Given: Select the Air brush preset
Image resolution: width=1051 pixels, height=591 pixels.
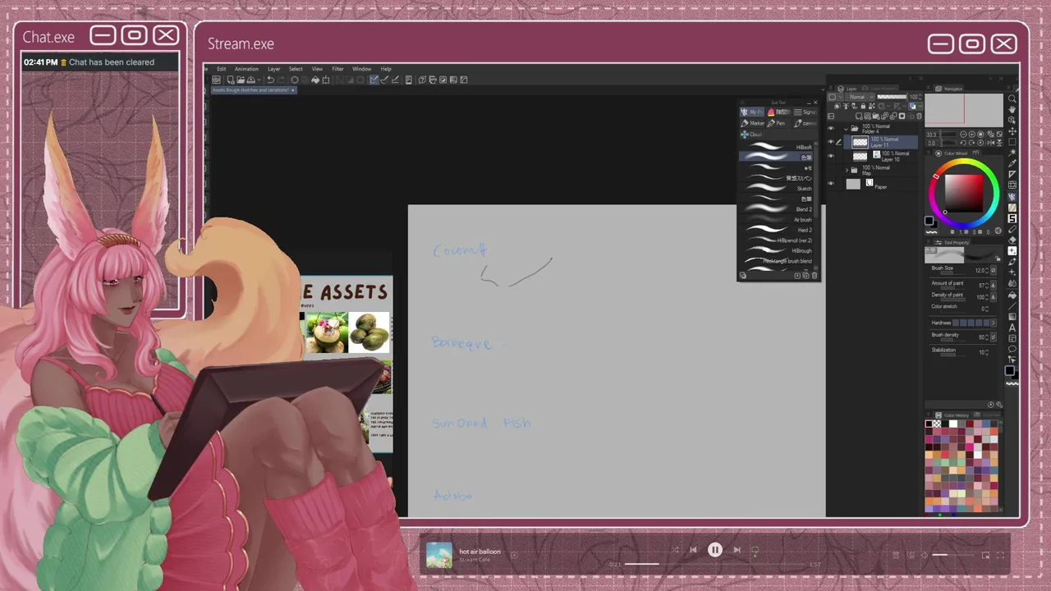Looking at the screenshot, I should [x=777, y=220].
